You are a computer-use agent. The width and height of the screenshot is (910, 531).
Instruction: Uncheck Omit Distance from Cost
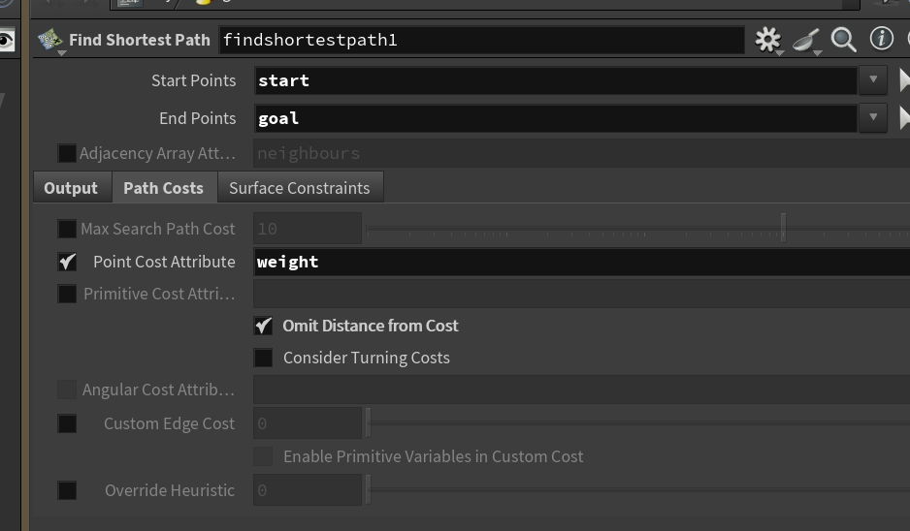264,326
